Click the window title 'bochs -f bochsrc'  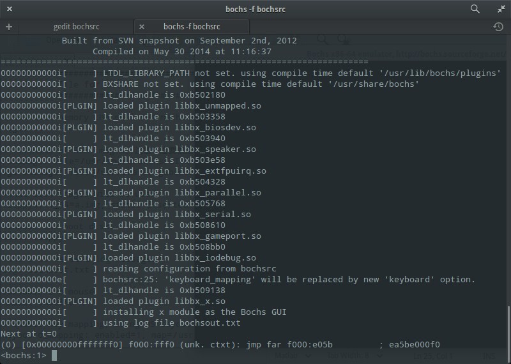point(256,9)
